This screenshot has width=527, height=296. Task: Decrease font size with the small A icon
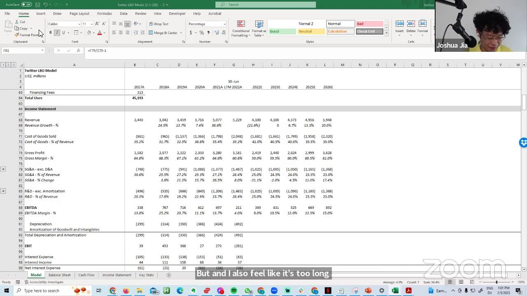point(104,24)
